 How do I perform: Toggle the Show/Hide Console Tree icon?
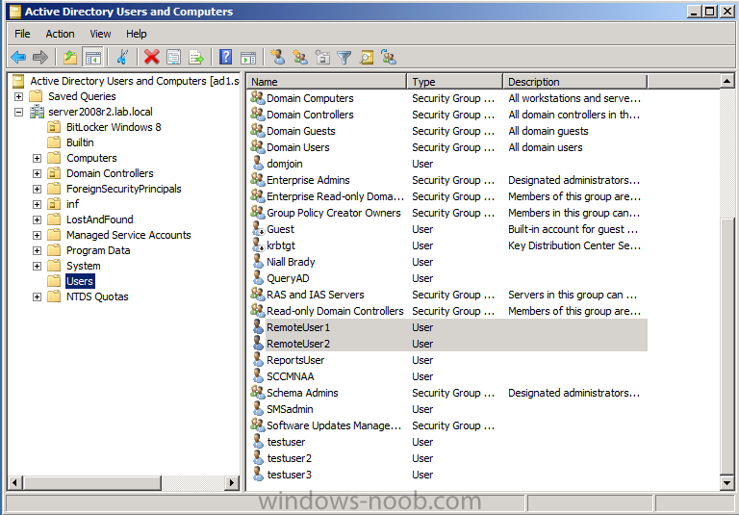92,58
